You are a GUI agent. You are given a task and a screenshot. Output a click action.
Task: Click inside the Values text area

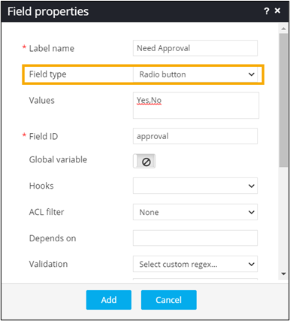point(196,105)
